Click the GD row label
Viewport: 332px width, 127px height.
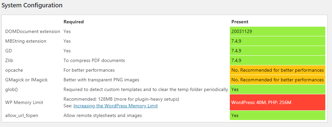click(8, 51)
